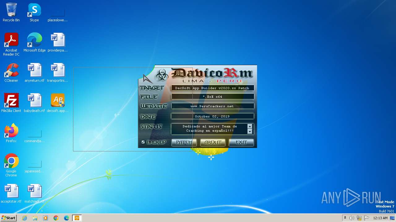The height and width of the screenshot is (222, 396).
Task: Select the transportini... document file
Action: coord(58,73)
